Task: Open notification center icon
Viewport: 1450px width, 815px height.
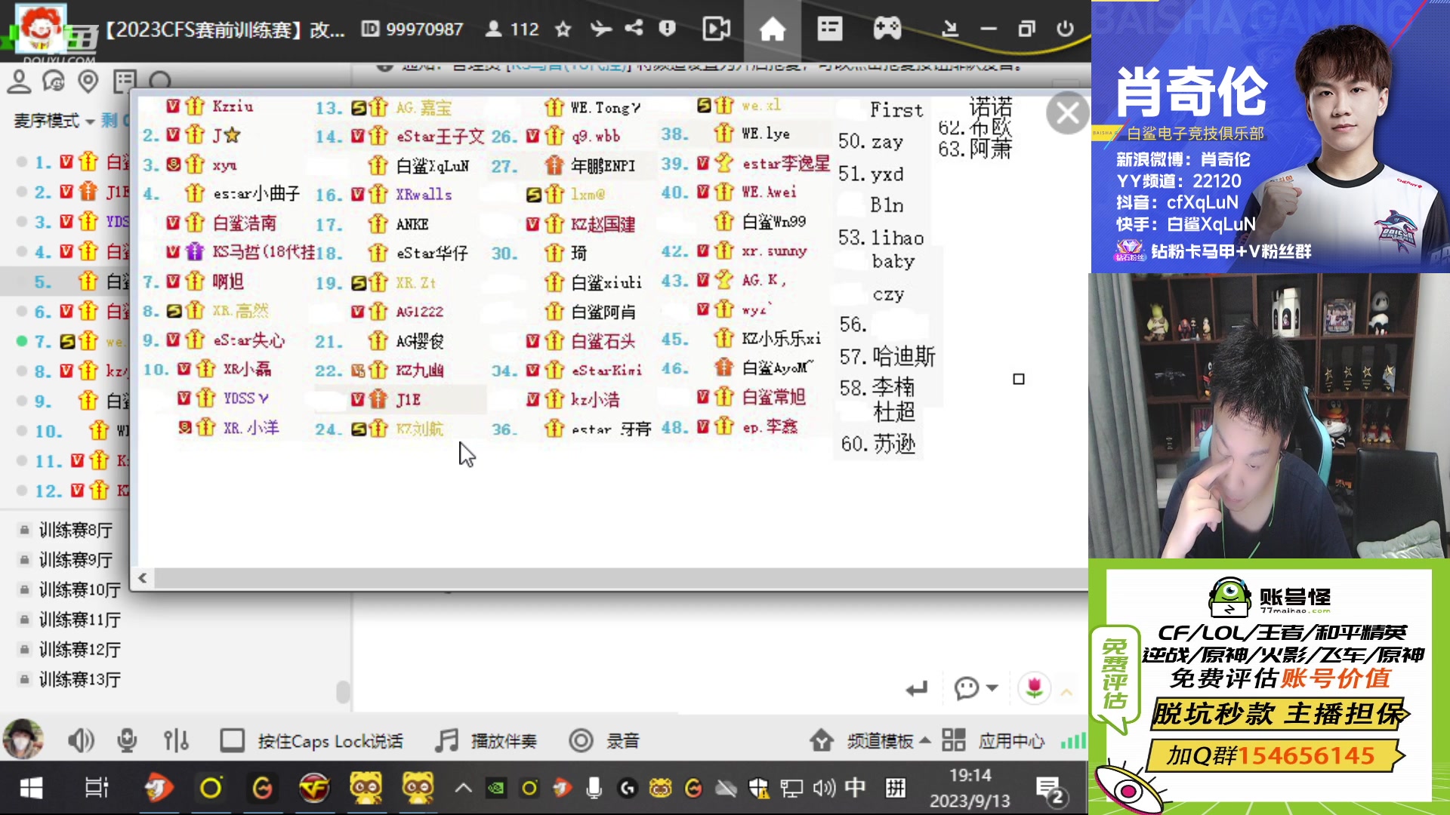Action: pyautogui.click(x=1050, y=790)
